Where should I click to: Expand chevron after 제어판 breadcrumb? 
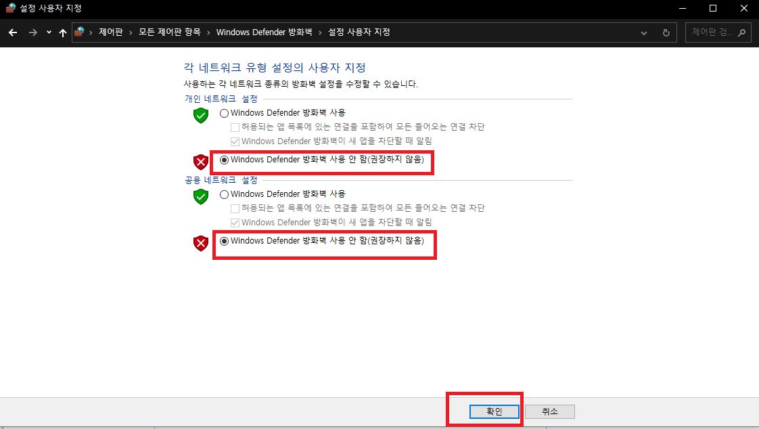(x=131, y=32)
